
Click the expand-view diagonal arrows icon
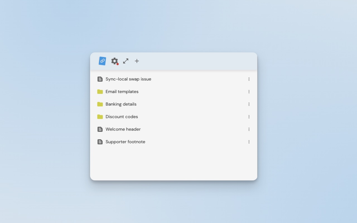click(126, 61)
